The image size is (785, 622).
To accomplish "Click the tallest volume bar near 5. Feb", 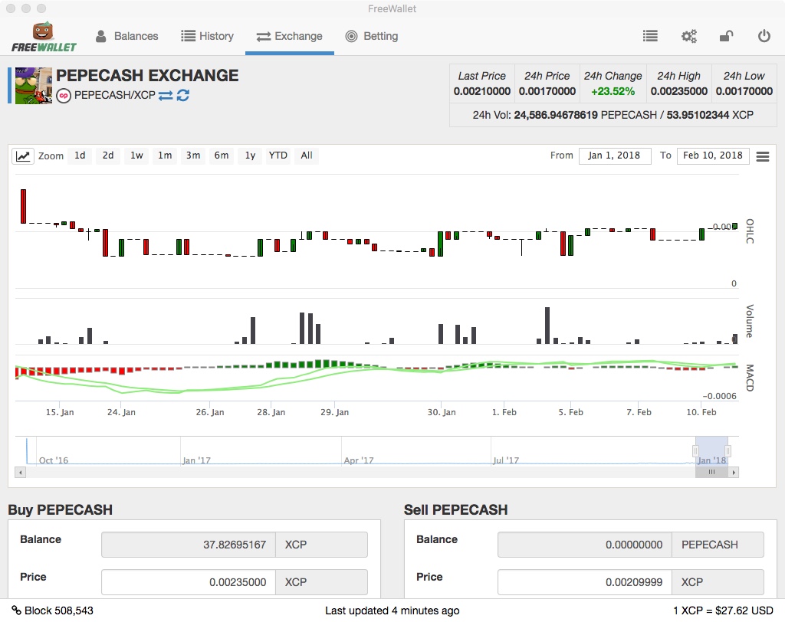I will pos(547,326).
